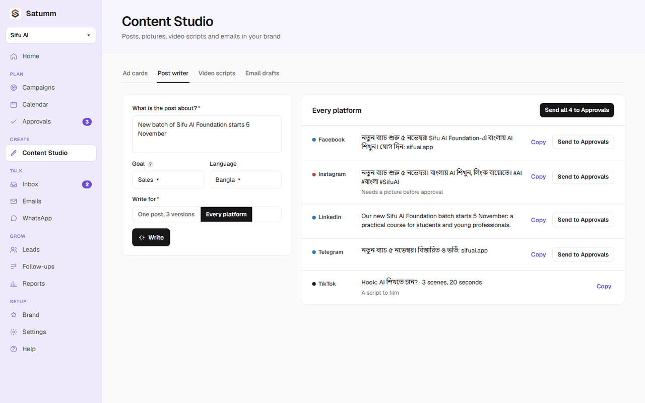Screen dimensions: 645x403
Task: Select the 'One post, 3 versions' option
Action: (x=166, y=215)
